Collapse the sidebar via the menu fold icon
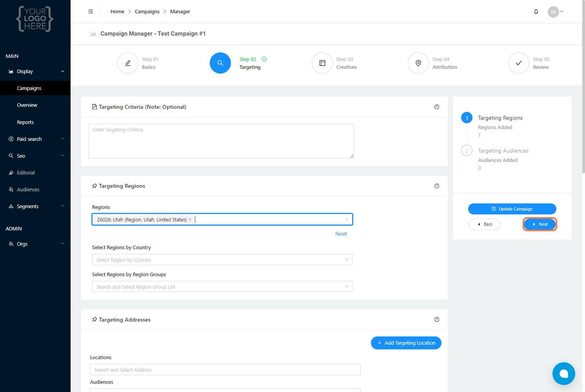Screen dimensions: 585x392 pos(91,11)
